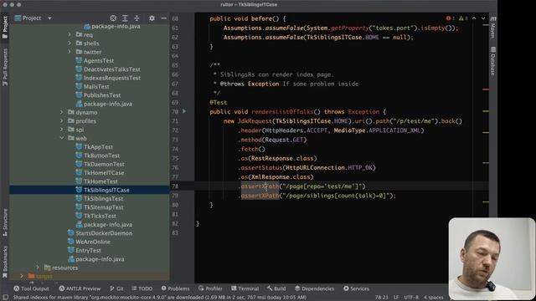Run test via gutter arrow at line 70
Screen dimensions: 536x301
pyautogui.click(x=184, y=111)
